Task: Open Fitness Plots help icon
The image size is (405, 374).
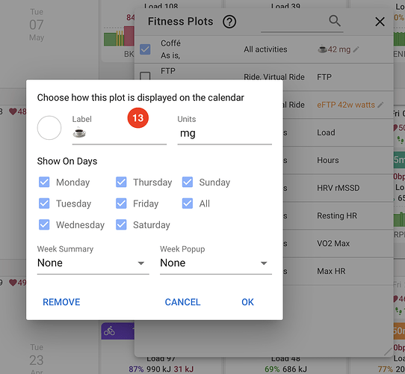Action: (229, 22)
